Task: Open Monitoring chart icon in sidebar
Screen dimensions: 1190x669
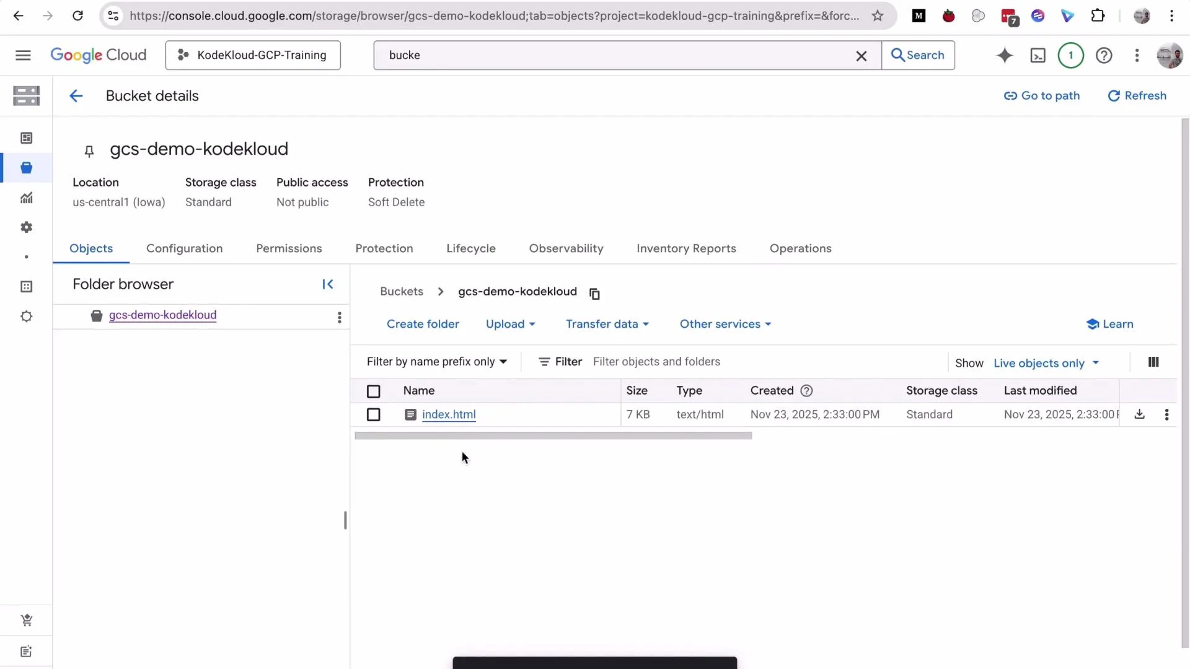Action: click(x=26, y=198)
